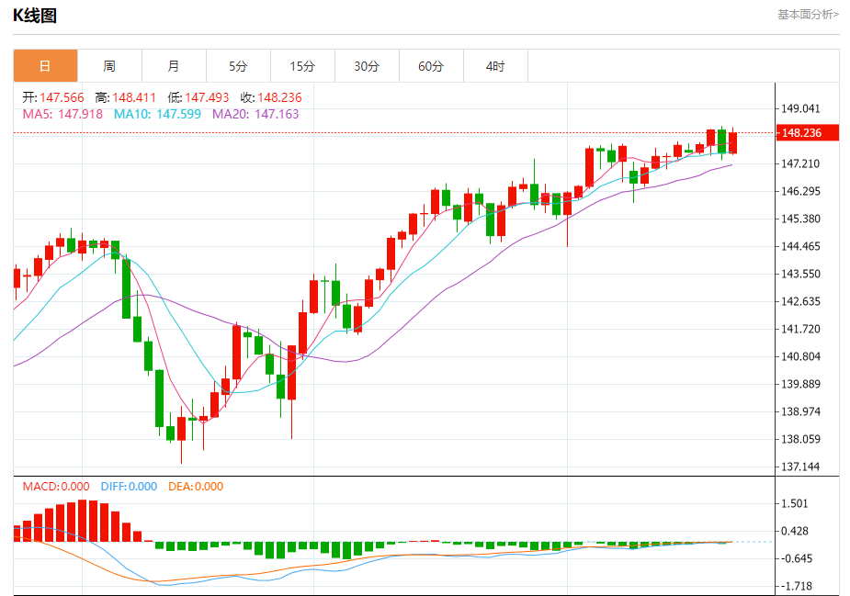Click the MACD:0.000 label
Image resolution: width=850 pixels, height=596 pixels.
coord(56,487)
